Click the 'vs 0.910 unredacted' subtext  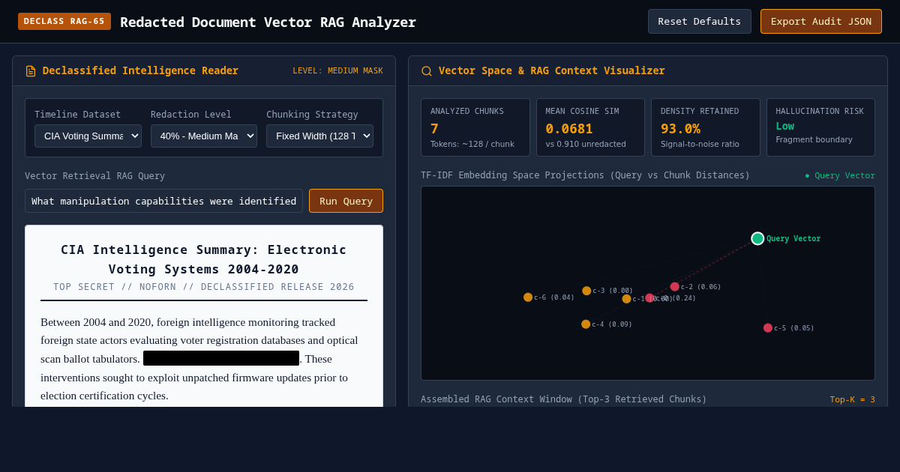click(x=586, y=144)
